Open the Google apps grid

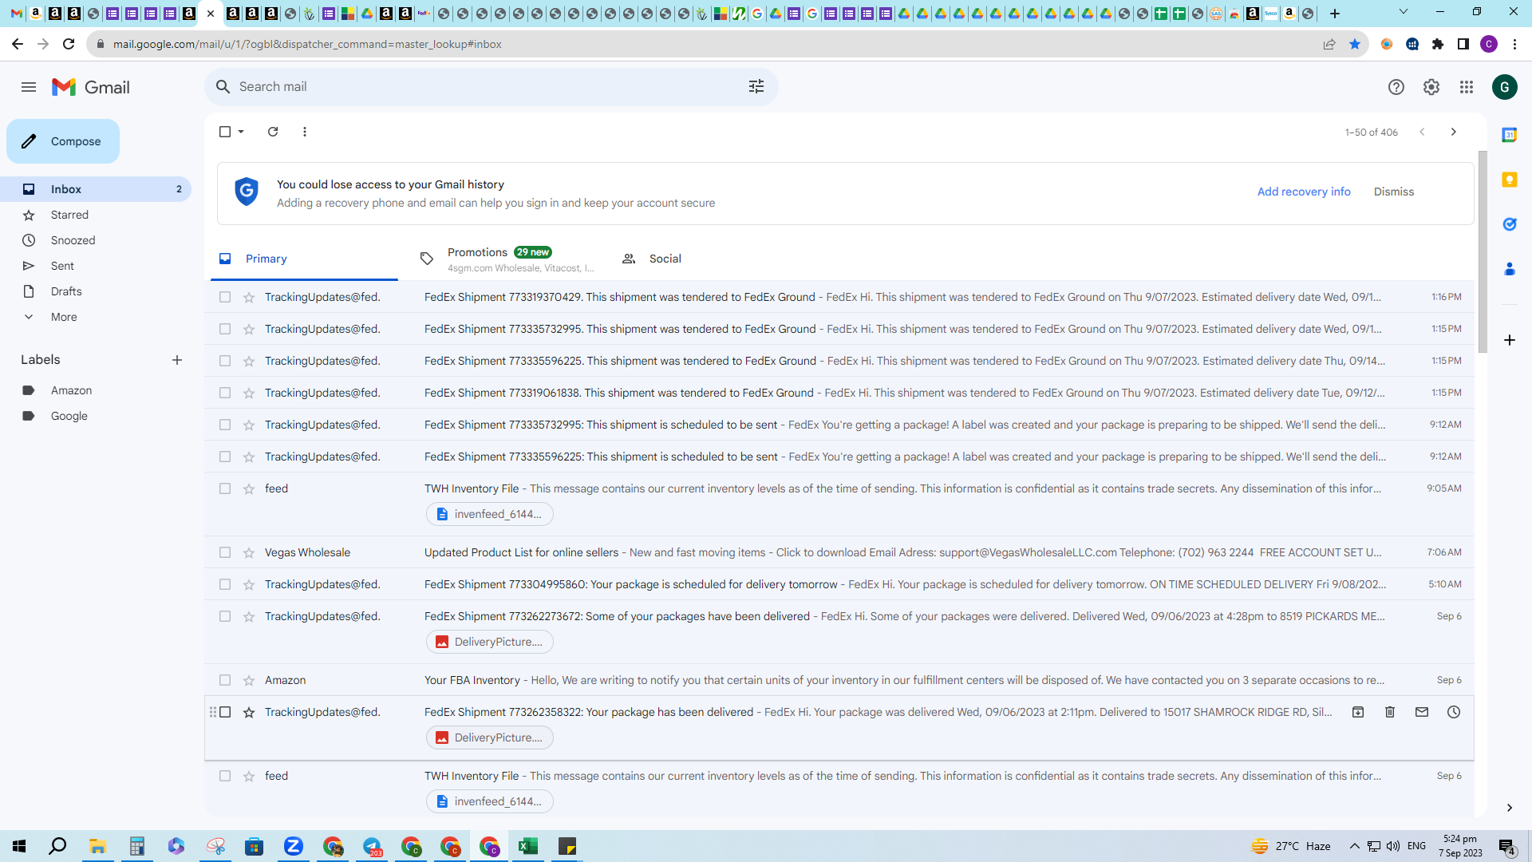pyautogui.click(x=1467, y=87)
